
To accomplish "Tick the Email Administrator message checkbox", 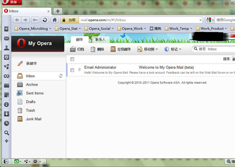I will click(72, 70).
